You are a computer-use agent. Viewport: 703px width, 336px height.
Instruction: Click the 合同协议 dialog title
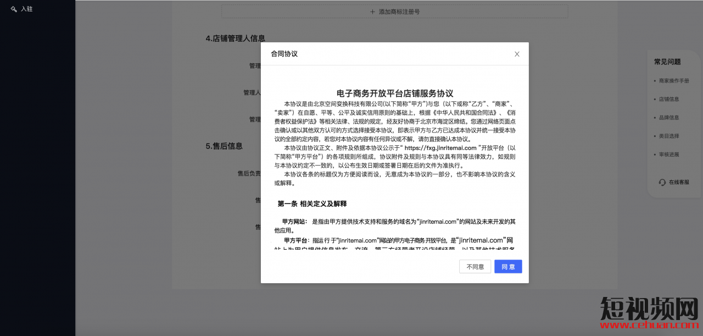click(284, 54)
